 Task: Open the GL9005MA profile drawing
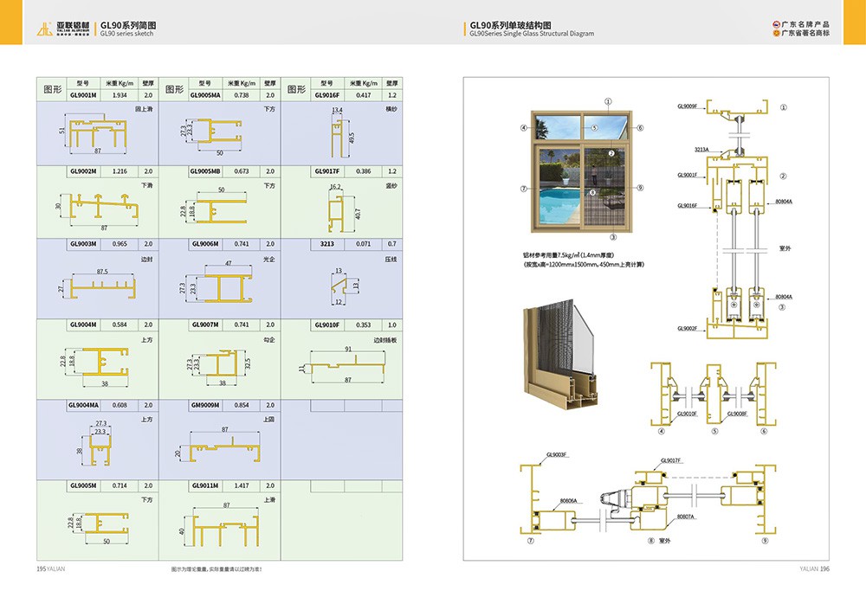[x=214, y=137]
